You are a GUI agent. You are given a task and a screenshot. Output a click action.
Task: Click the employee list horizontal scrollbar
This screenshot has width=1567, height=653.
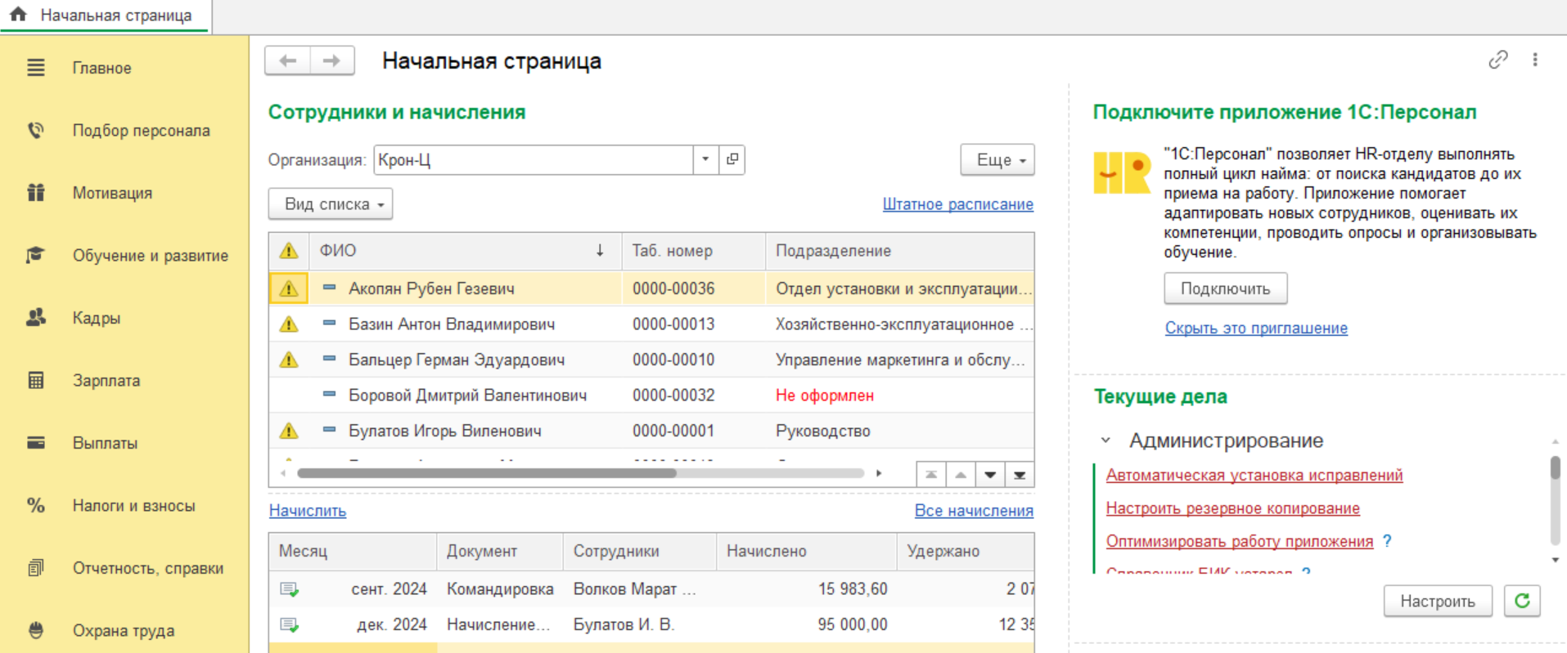(x=580, y=473)
